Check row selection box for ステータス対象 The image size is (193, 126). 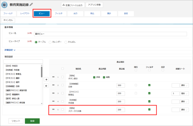pyautogui.click(x=63, y=109)
